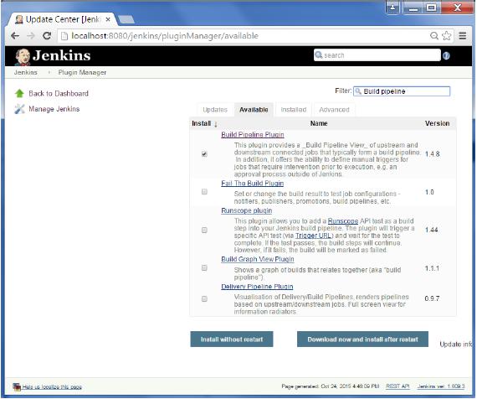Click Install without restart button

coord(232,339)
